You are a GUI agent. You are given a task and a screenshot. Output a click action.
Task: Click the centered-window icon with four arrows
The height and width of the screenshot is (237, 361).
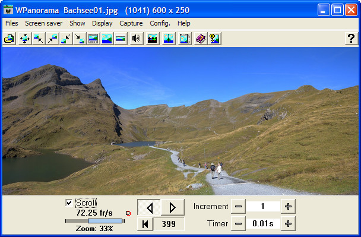pos(24,39)
